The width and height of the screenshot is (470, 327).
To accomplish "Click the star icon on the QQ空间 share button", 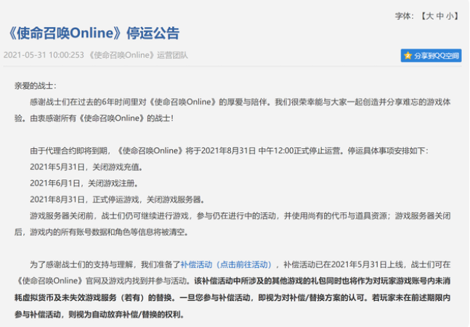I will click(408, 55).
